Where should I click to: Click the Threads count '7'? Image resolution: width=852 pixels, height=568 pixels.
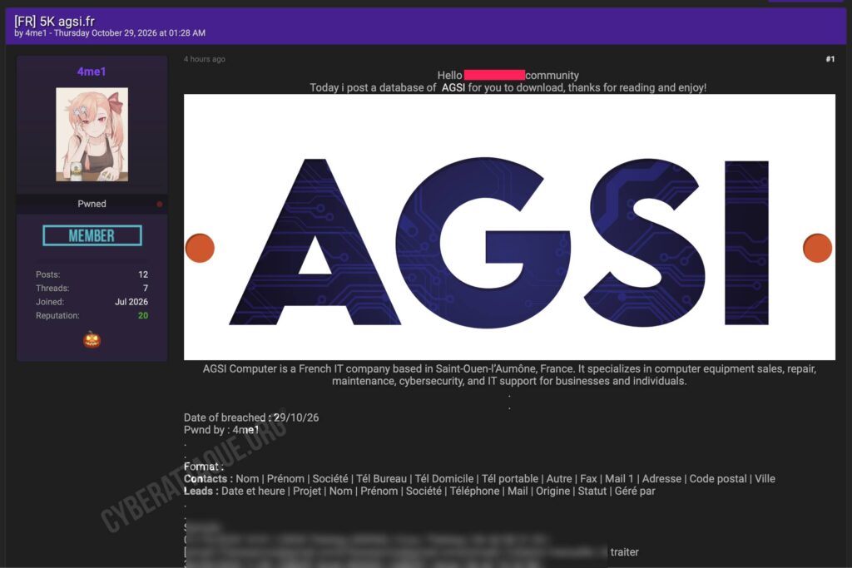[145, 288]
